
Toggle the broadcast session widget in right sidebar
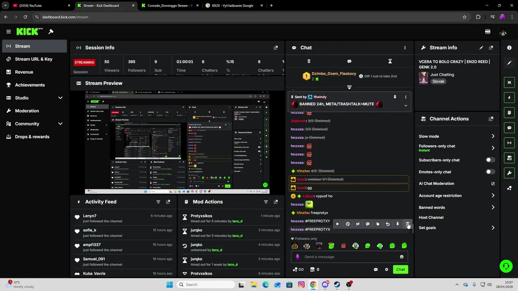[509, 143]
